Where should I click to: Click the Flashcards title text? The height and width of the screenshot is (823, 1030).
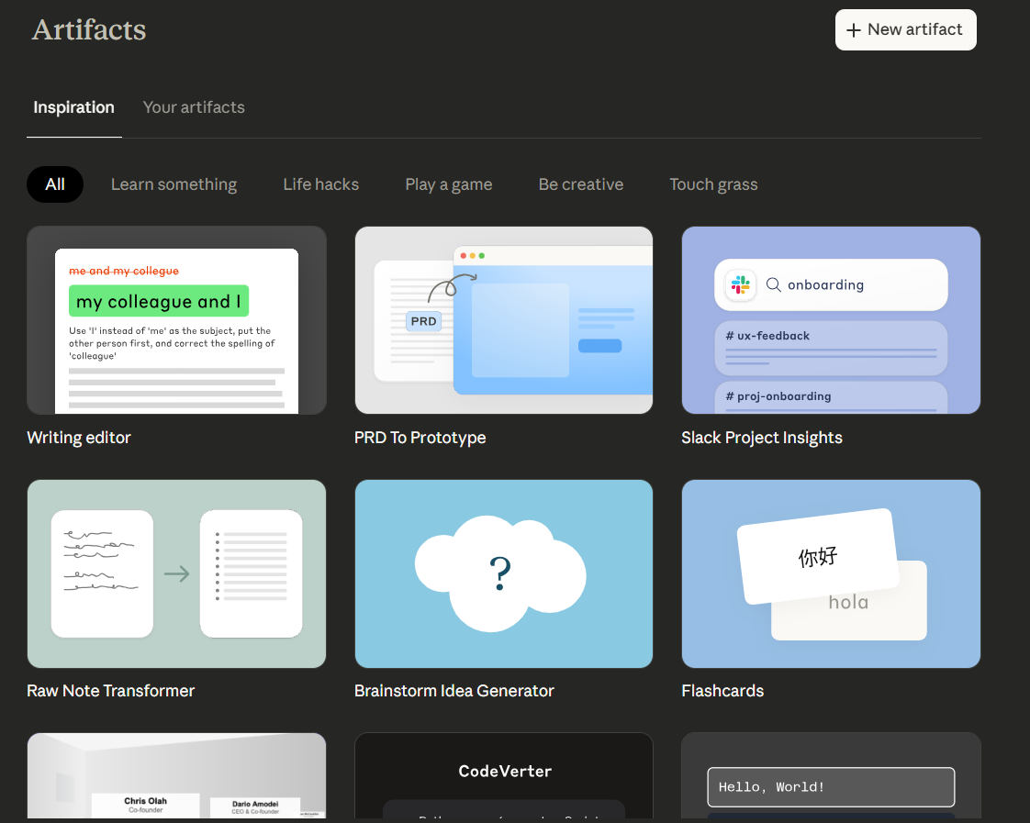[x=722, y=691]
